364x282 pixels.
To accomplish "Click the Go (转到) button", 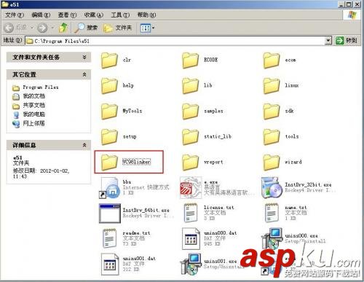I will (x=347, y=41).
